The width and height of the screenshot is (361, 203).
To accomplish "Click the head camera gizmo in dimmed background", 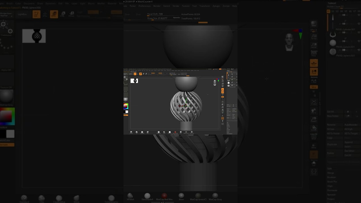I will point(289,41).
